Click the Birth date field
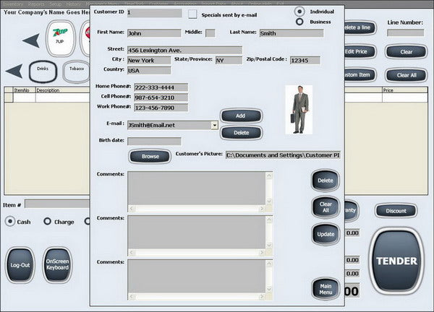This screenshot has height=312, width=434. coord(154,142)
